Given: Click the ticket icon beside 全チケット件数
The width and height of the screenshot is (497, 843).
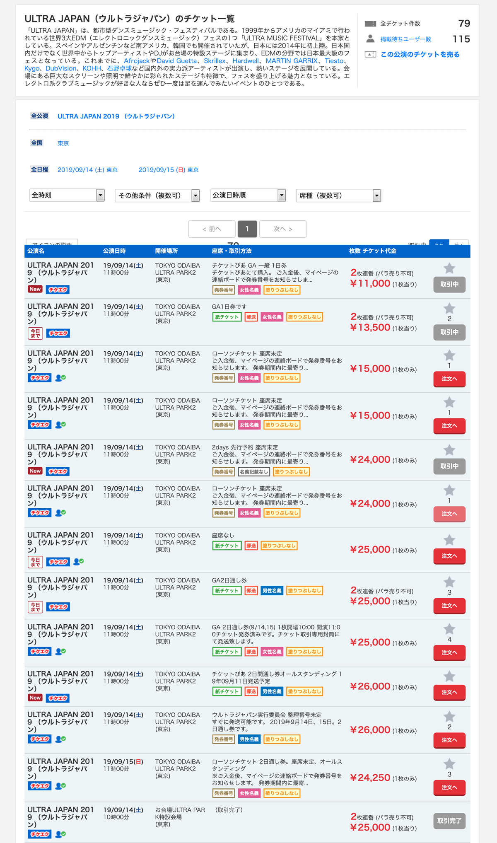Looking at the screenshot, I should 370,24.
